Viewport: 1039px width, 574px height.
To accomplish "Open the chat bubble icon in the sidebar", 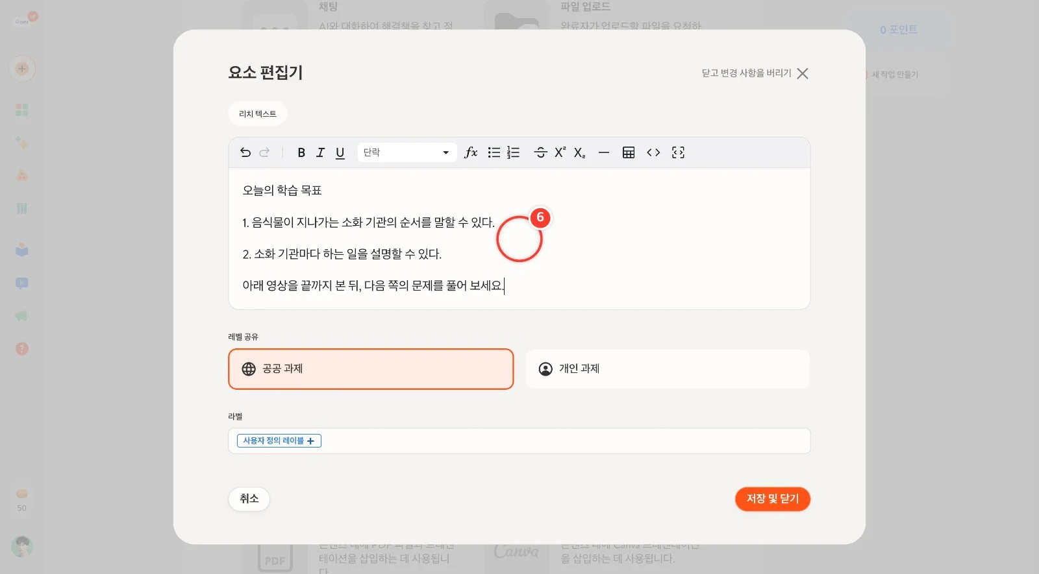I will coord(22,283).
